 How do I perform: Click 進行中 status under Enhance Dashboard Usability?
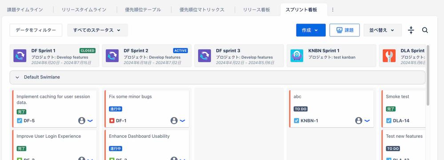coord(116,148)
